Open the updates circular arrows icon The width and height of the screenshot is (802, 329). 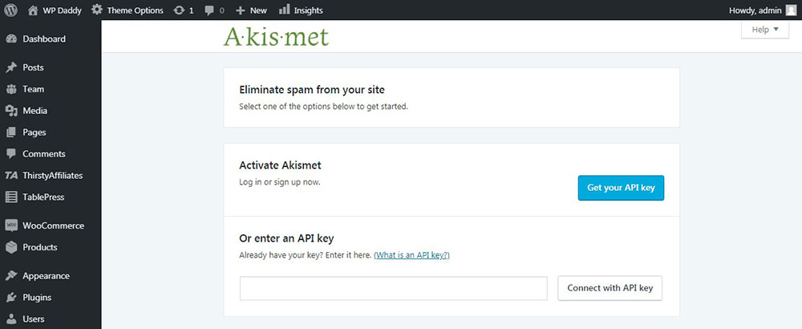point(179,10)
